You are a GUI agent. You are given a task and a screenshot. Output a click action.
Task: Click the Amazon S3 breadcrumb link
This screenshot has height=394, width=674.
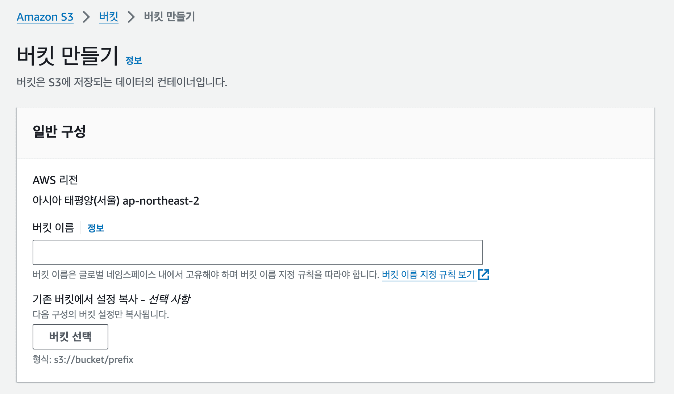click(x=45, y=17)
